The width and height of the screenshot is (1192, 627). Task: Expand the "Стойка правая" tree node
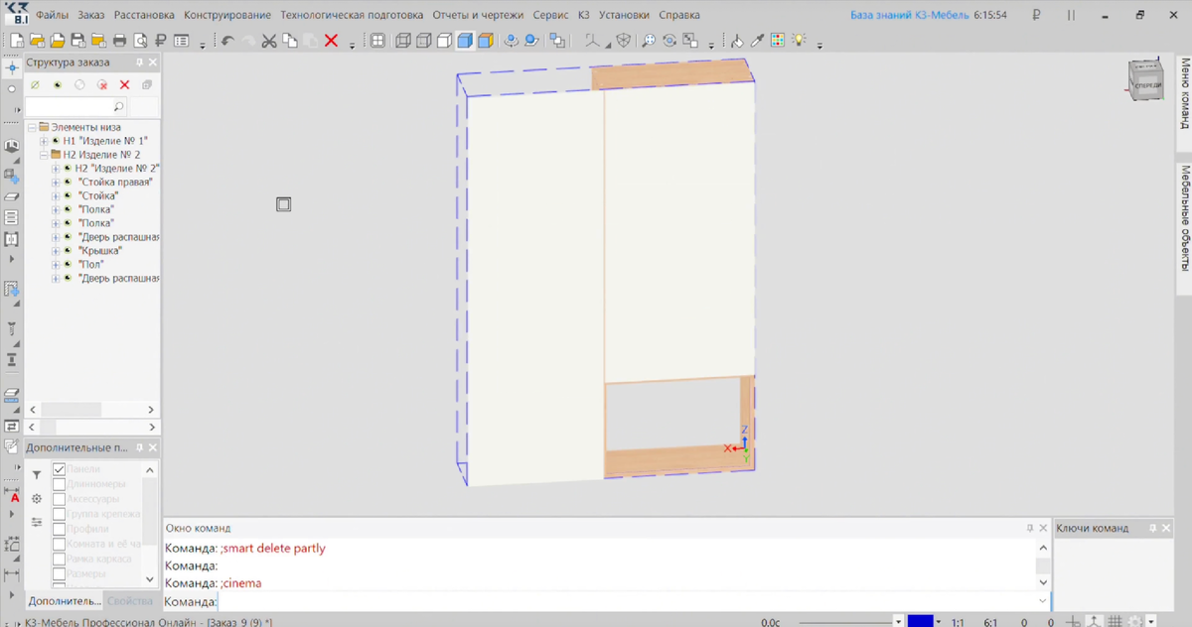pyautogui.click(x=55, y=183)
